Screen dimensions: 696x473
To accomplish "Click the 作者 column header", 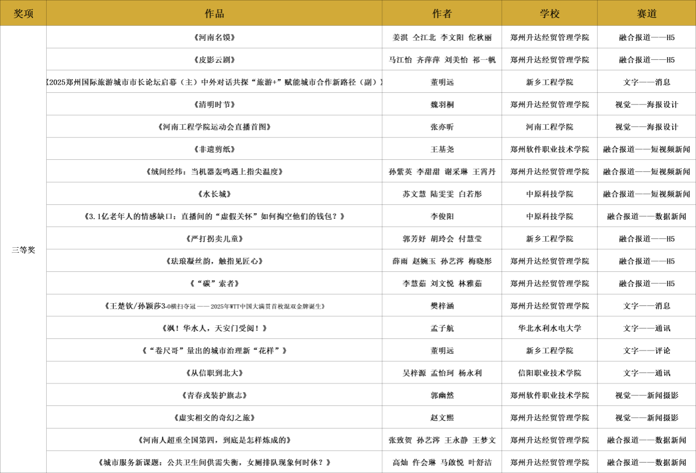I will coord(441,13).
